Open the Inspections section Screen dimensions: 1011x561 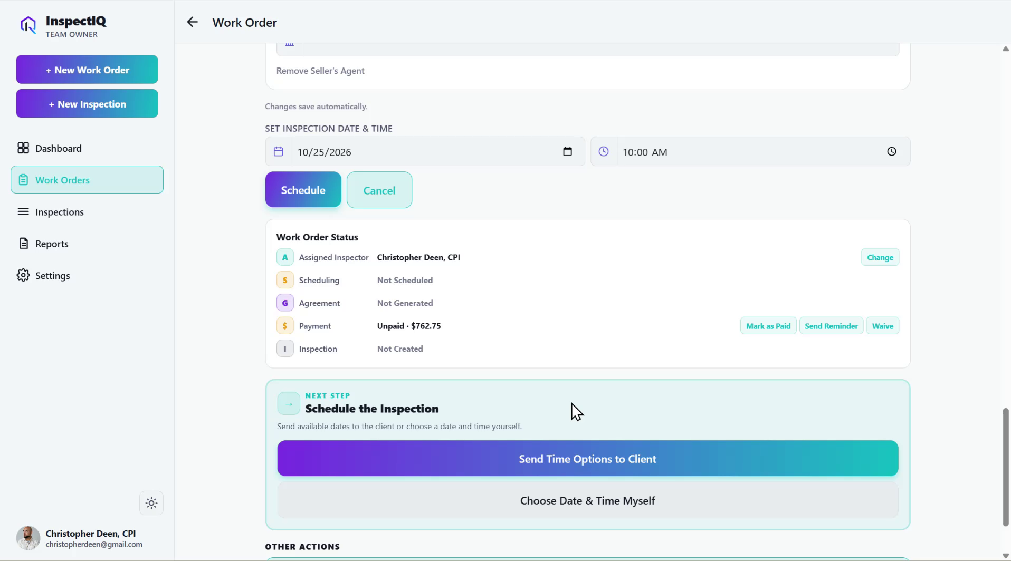pyautogui.click(x=87, y=212)
